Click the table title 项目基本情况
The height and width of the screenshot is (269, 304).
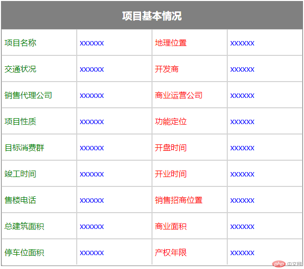[x=152, y=16]
